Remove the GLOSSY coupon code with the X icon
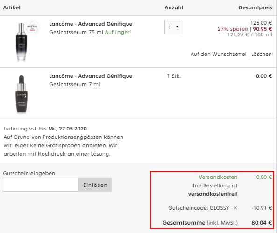Viewport: 277px width, 233px height. (x=235, y=208)
